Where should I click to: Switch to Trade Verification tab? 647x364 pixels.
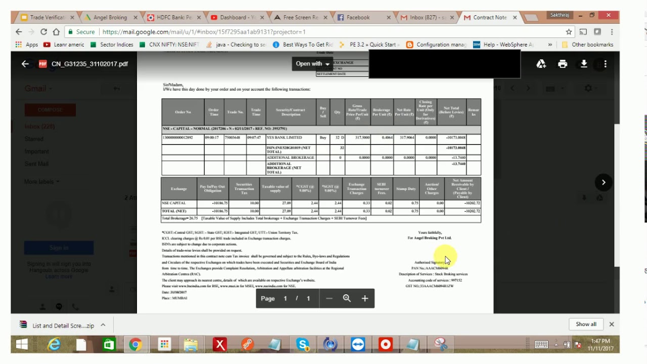coord(48,17)
